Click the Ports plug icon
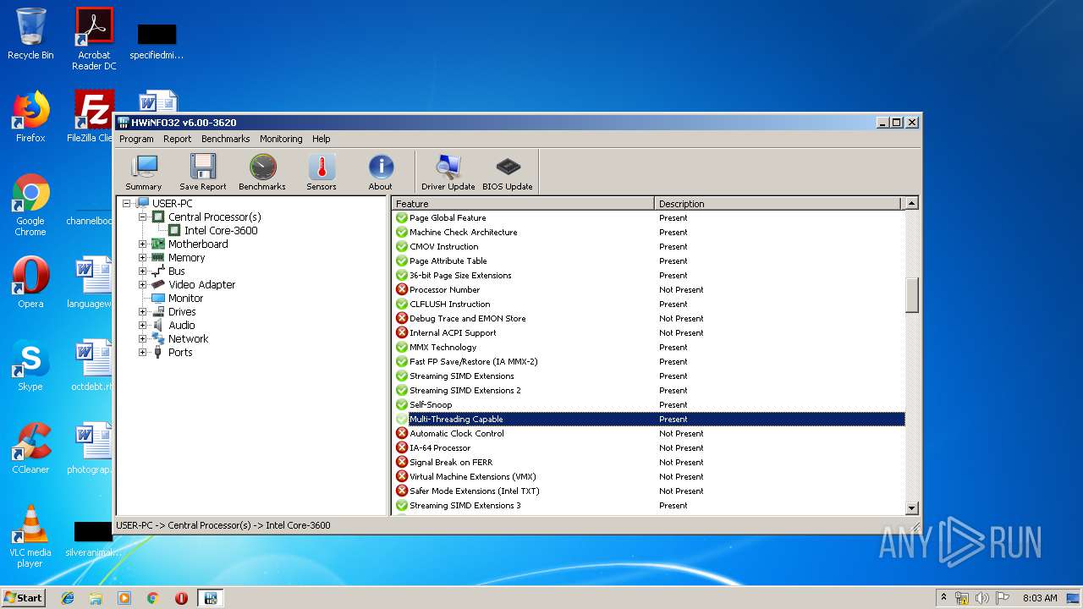Screen dimensions: 1083x609 [157, 352]
